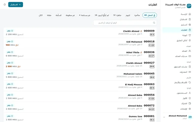The height and width of the screenshot is (122, 194).
Task: Click express icon beside Cheikh Ahmed order 000009
Action: [x=141, y=31]
